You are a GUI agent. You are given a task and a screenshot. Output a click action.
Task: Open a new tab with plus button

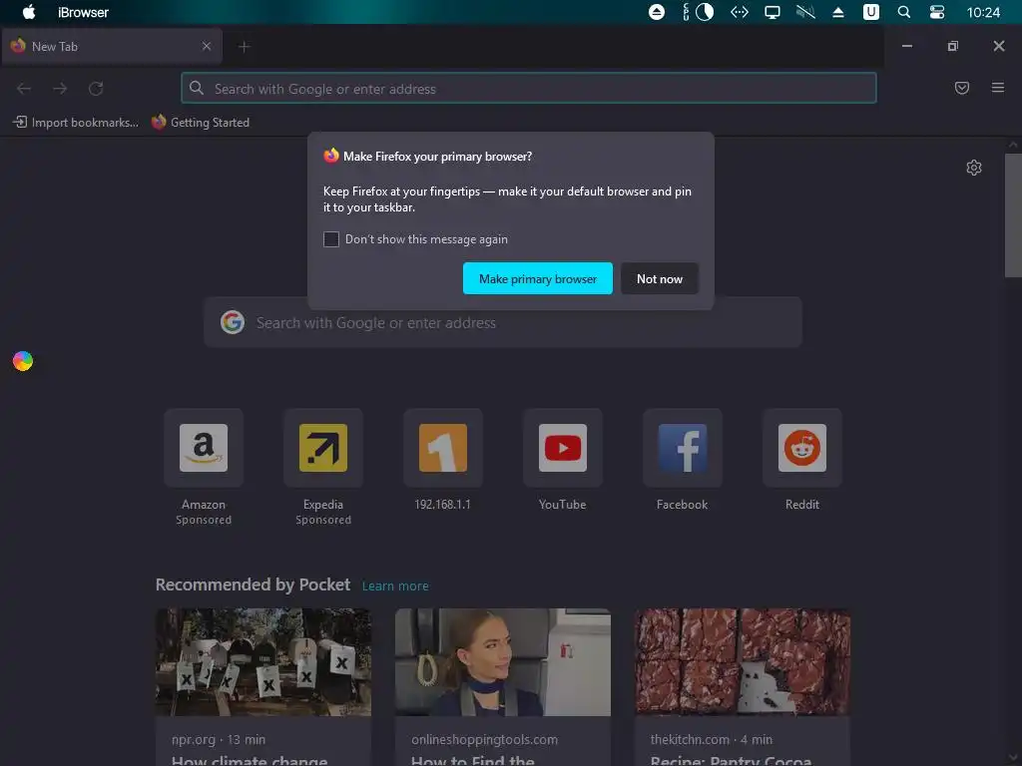[244, 47]
